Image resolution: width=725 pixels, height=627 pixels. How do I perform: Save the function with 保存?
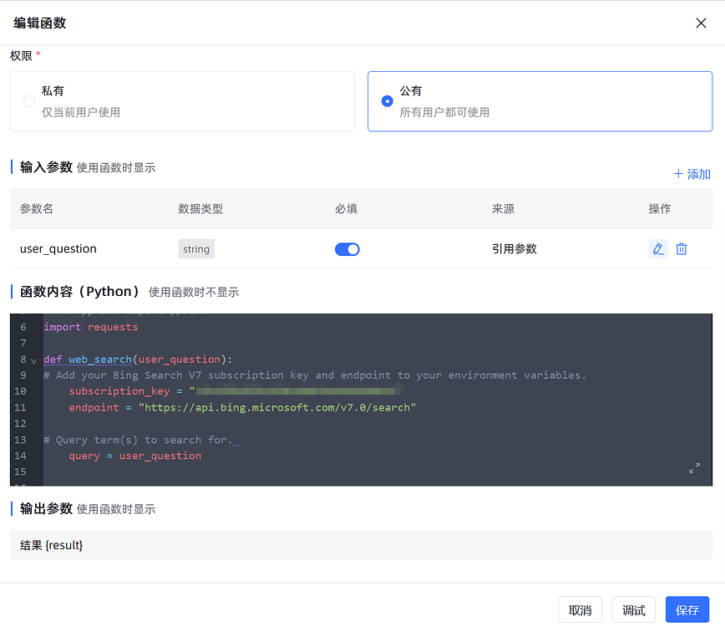click(x=687, y=610)
